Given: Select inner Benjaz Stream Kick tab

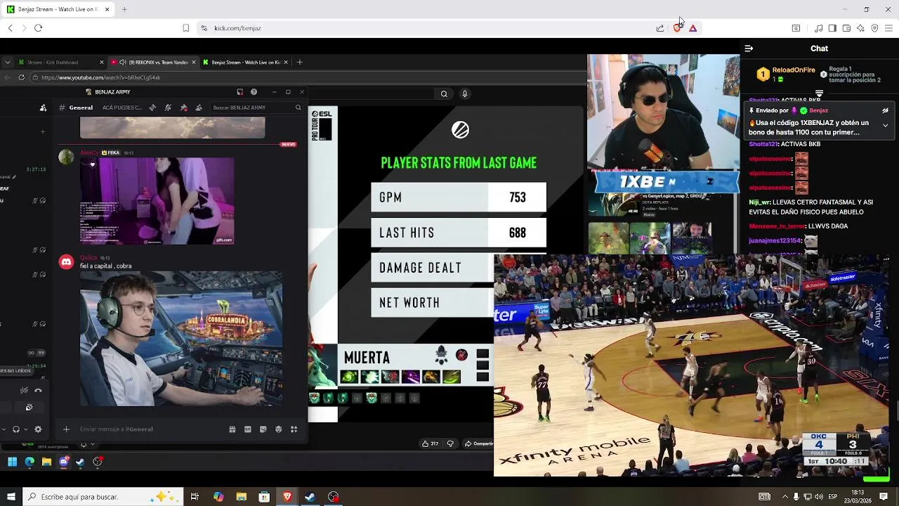Looking at the screenshot, I should (244, 63).
